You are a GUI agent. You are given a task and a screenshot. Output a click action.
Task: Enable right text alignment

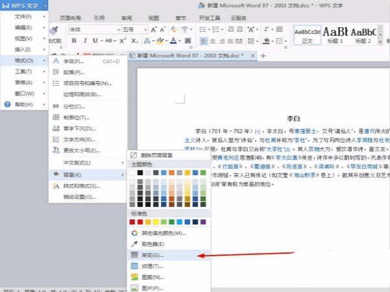pyautogui.click(x=222, y=41)
